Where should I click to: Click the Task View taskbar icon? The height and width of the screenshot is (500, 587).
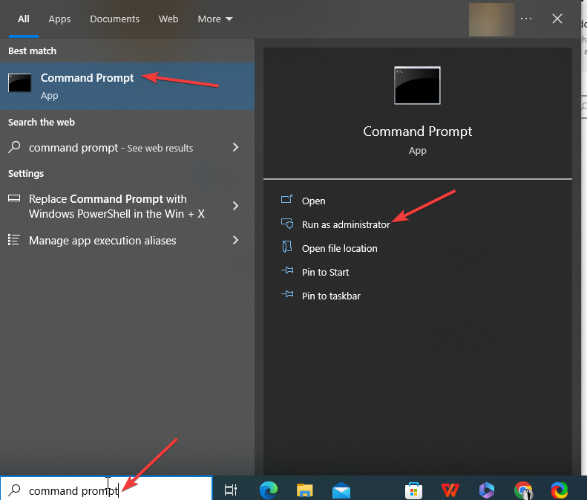(231, 490)
